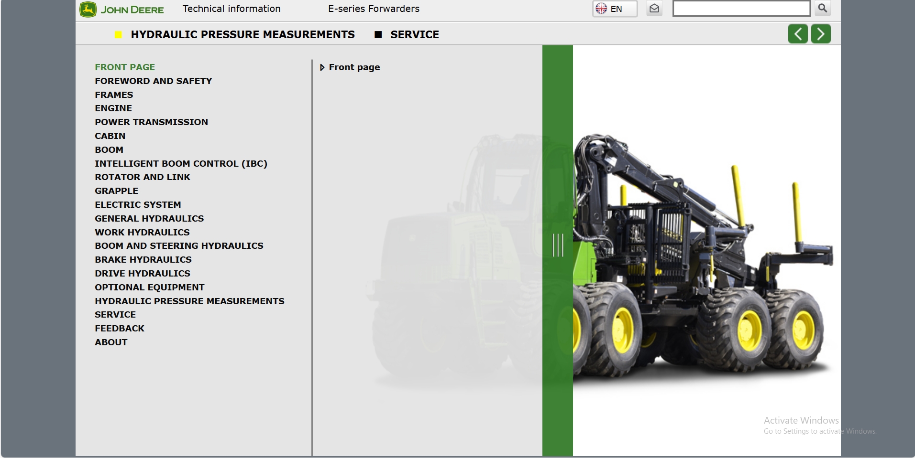Open BOOM section
The height and width of the screenshot is (458, 915).
(x=109, y=150)
